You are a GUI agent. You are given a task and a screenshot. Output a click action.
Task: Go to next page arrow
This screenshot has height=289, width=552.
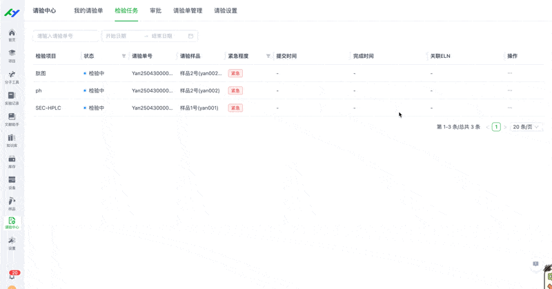point(505,127)
